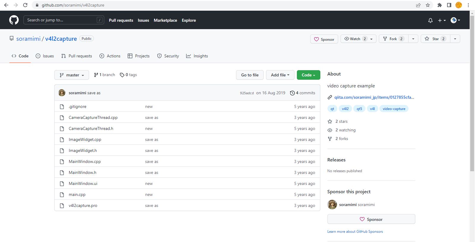This screenshot has width=475, height=242.
Task: Star the v4l2capture repository
Action: tap(436, 39)
